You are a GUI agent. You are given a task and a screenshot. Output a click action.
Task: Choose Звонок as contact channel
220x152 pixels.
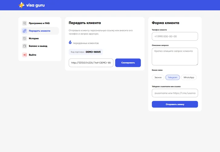158,77
